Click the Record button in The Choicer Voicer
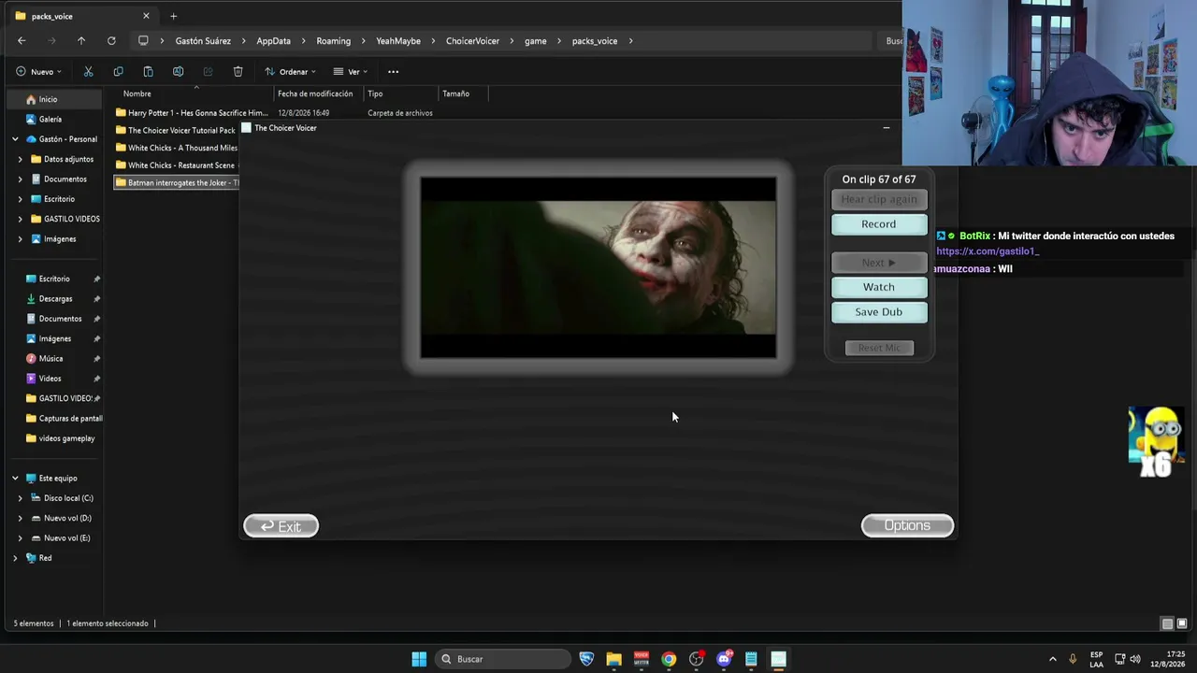Viewport: 1197px width, 673px height. pyautogui.click(x=879, y=224)
